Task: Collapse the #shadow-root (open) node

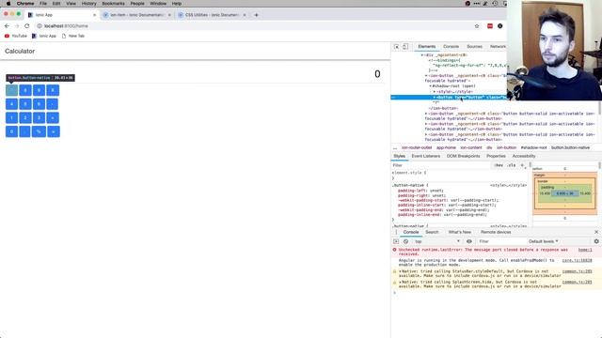Action: tap(431, 86)
